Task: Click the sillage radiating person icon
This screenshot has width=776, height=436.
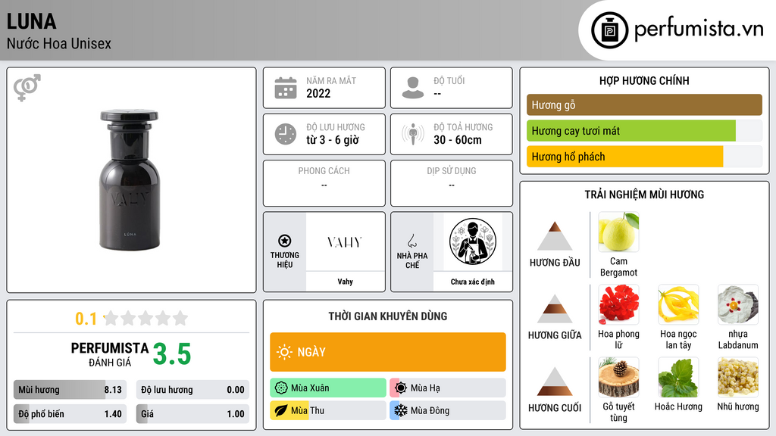Action: tap(413, 134)
